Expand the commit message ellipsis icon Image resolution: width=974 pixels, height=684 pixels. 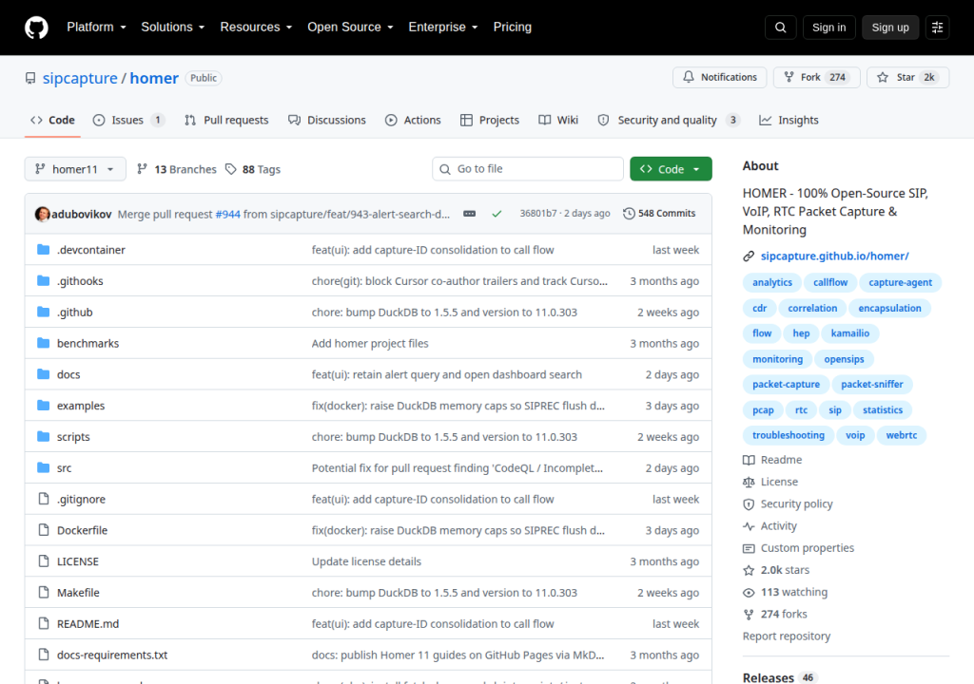click(470, 214)
